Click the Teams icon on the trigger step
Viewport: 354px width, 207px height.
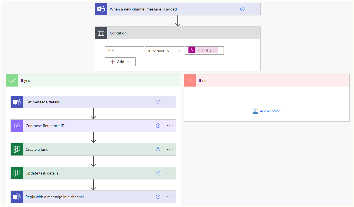pos(101,9)
